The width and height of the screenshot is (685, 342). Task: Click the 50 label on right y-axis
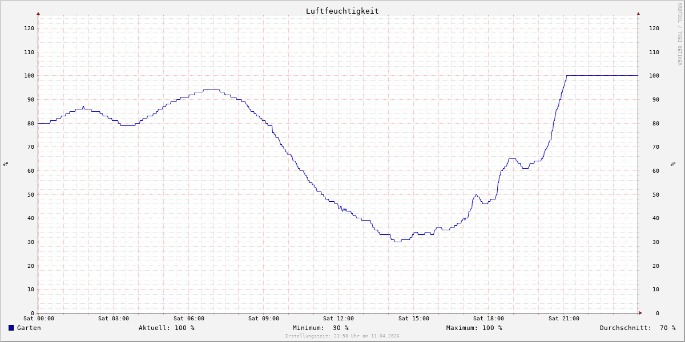[x=654, y=194]
